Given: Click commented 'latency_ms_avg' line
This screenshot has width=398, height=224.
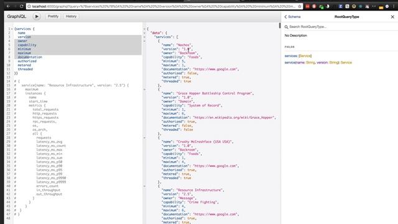Looking at the screenshot, I should tap(49, 142).
